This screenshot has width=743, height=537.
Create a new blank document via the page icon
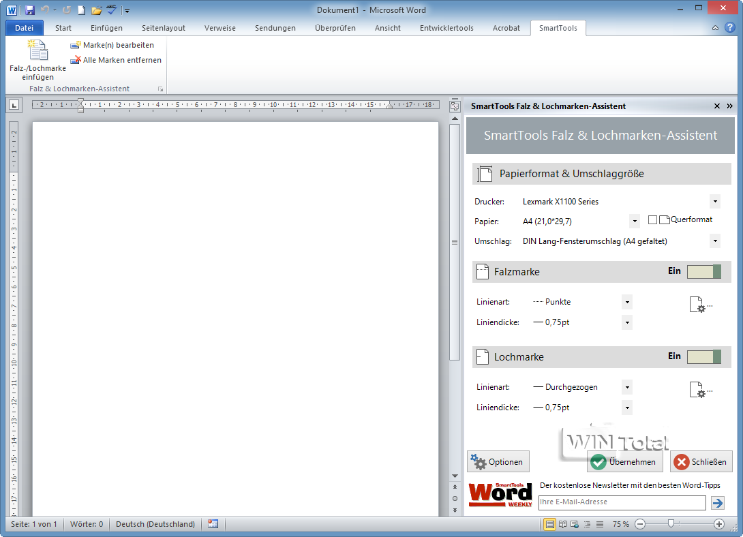(x=82, y=10)
